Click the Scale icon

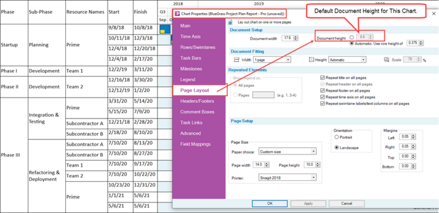pos(387,60)
